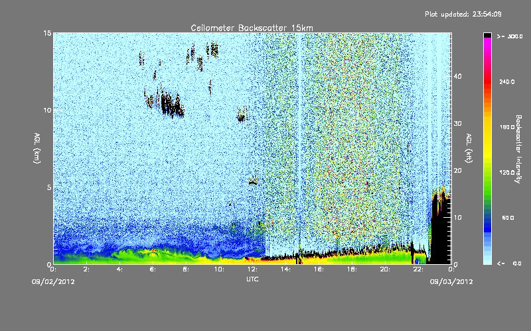Click the colorbar maximum '>= 300.0' label
Image resolution: width=531 pixels, height=331 pixels.
click(x=509, y=36)
